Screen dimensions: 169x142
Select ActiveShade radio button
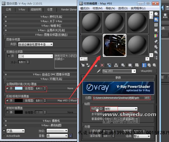coord(4,136)
